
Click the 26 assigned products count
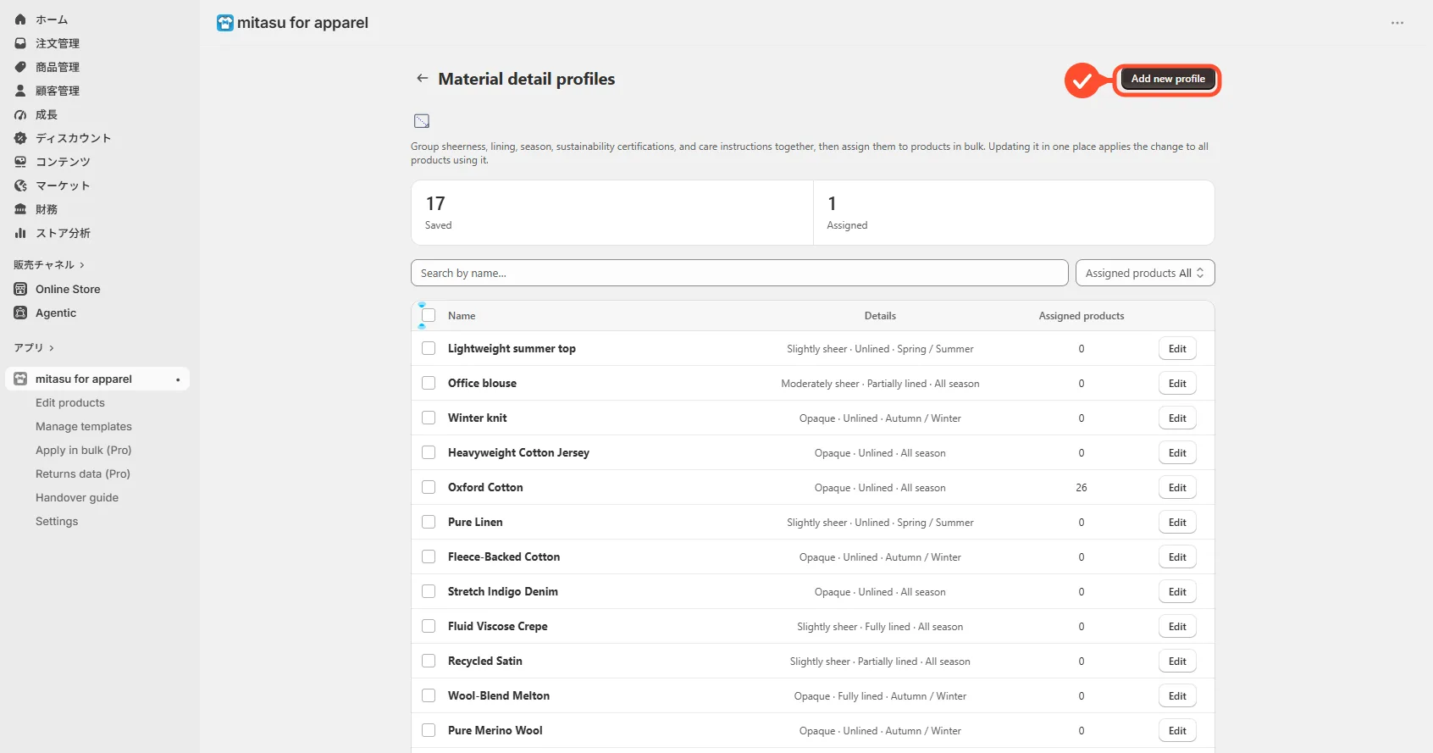click(1082, 487)
